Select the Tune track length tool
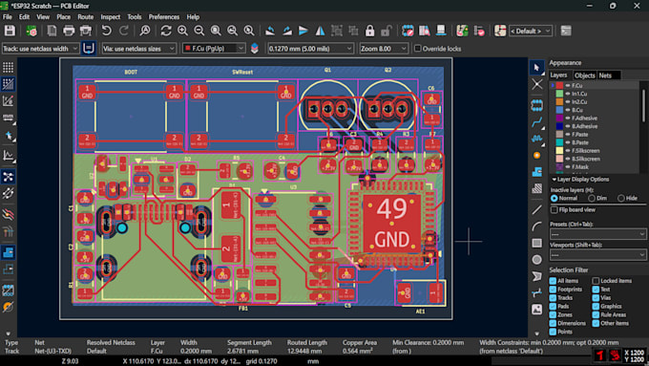The height and width of the screenshot is (366, 649). click(536, 139)
